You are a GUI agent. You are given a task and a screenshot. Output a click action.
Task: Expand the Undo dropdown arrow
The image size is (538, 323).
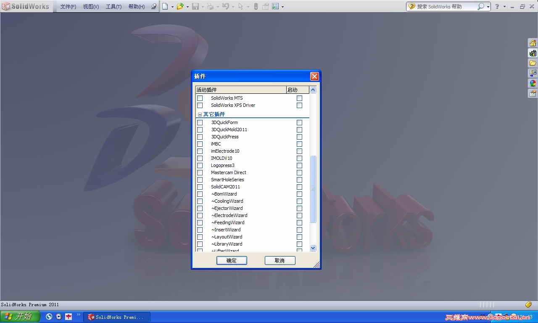(233, 7)
